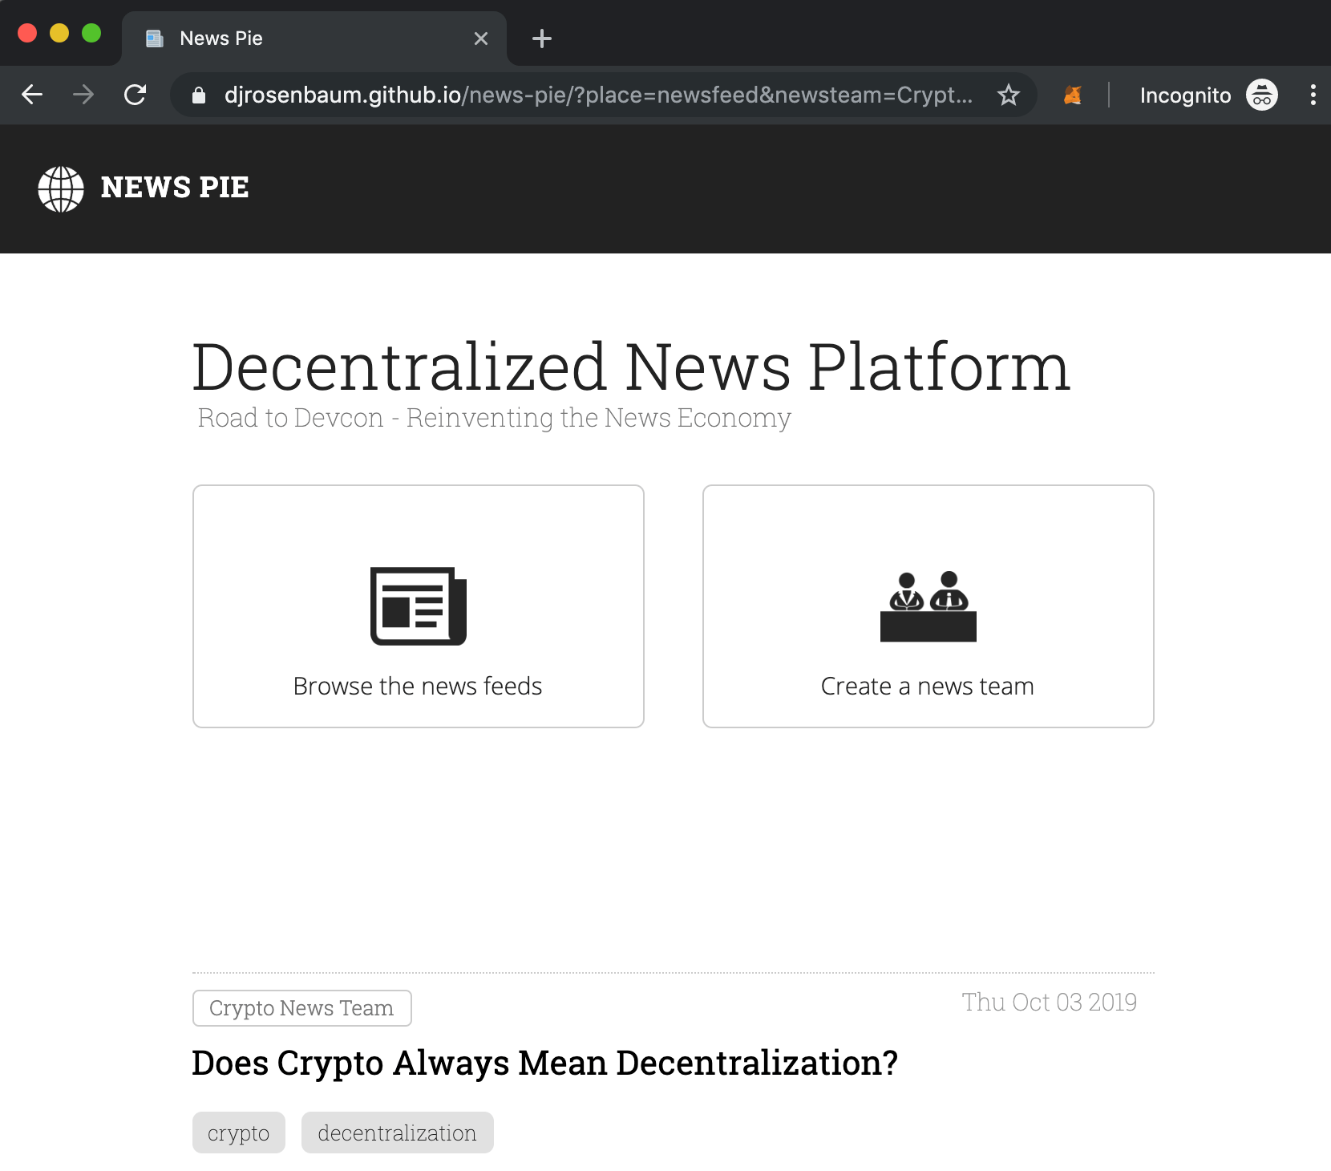Click the news team anchors icon
Image resolution: width=1331 pixels, height=1171 pixels.
928,606
